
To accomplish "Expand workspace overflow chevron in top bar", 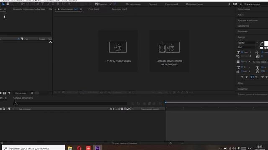I will (229, 4).
